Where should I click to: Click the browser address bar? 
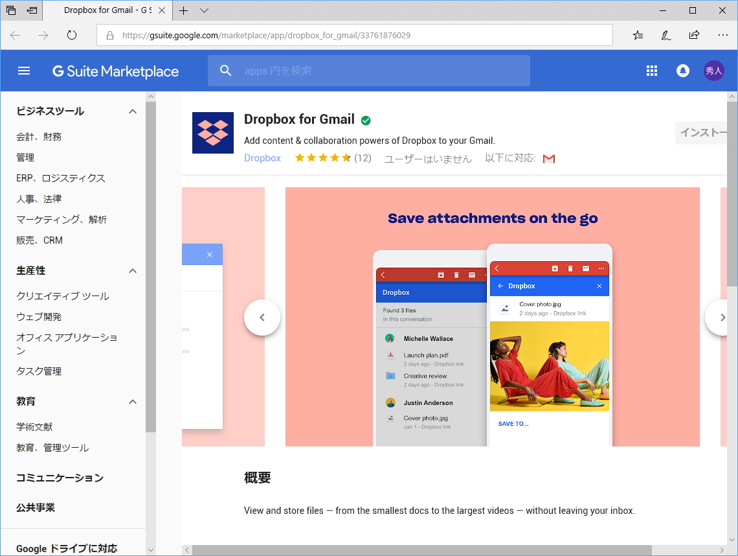(356, 35)
